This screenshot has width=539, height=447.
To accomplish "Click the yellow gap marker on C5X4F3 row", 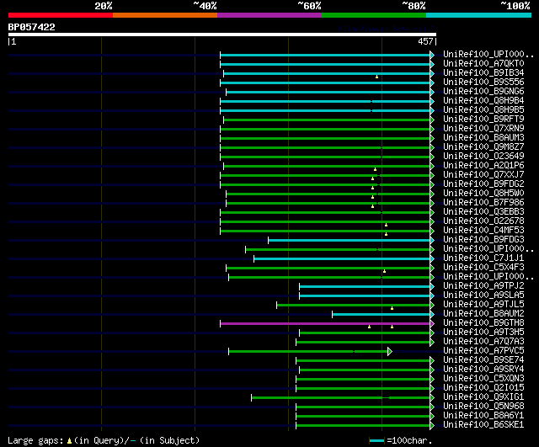I will click(x=384, y=271).
